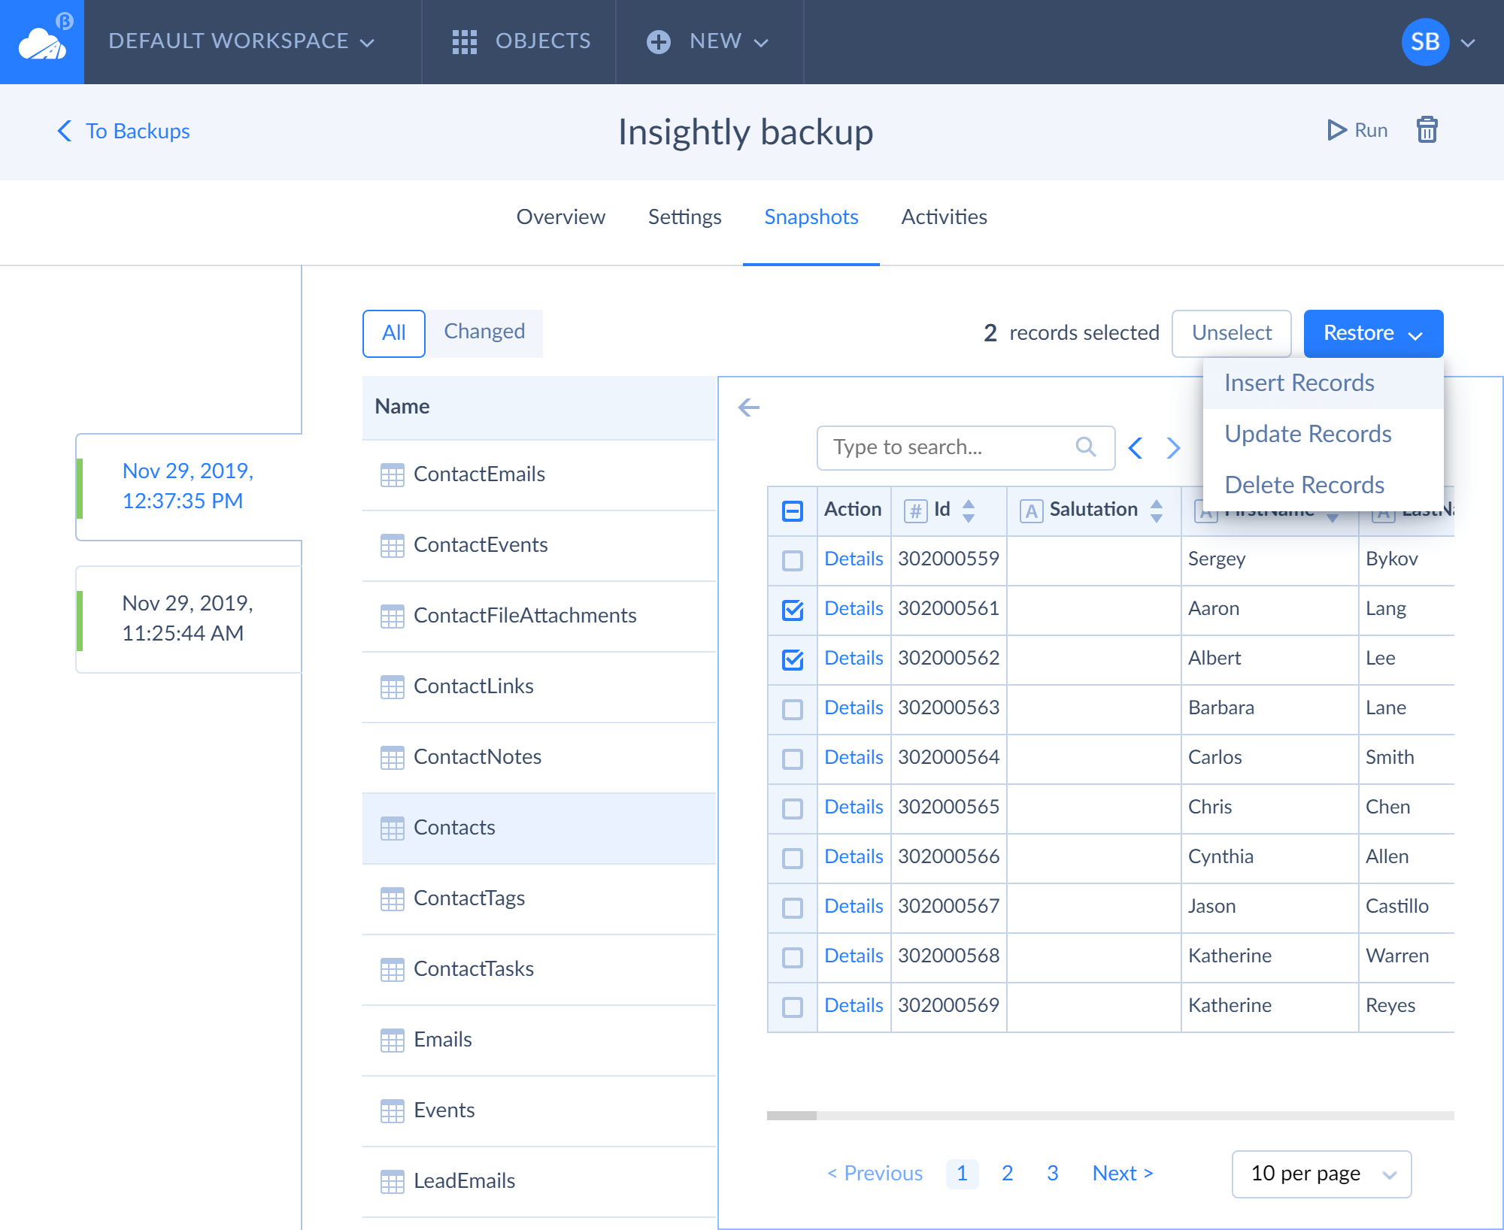The image size is (1504, 1230).
Task: Click the Unselect button
Action: click(1231, 333)
